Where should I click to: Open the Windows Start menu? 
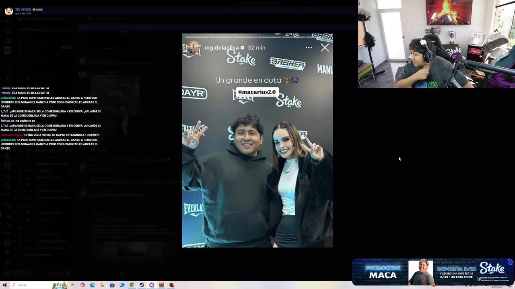point(5,285)
